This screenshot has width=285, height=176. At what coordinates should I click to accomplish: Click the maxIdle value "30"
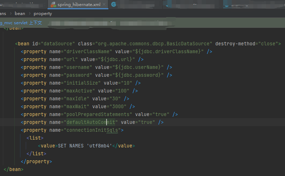[x=115, y=99]
